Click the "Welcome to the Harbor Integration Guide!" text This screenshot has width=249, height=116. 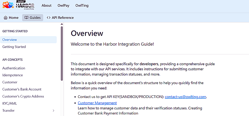coord(112,44)
